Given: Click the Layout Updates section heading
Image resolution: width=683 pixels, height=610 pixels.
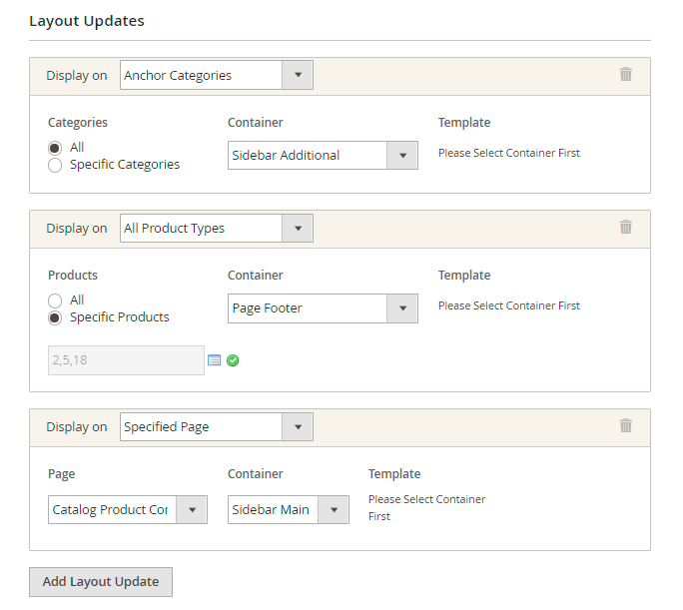Looking at the screenshot, I should coord(87,21).
